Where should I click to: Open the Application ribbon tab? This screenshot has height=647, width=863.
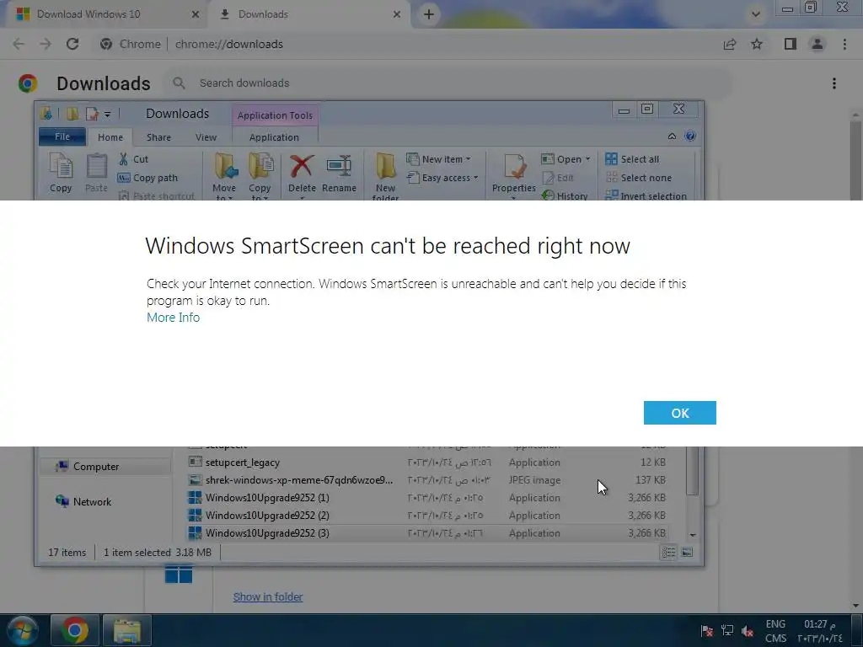tap(274, 137)
